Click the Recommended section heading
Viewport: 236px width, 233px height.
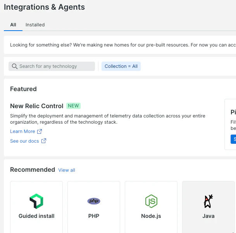tap(33, 170)
